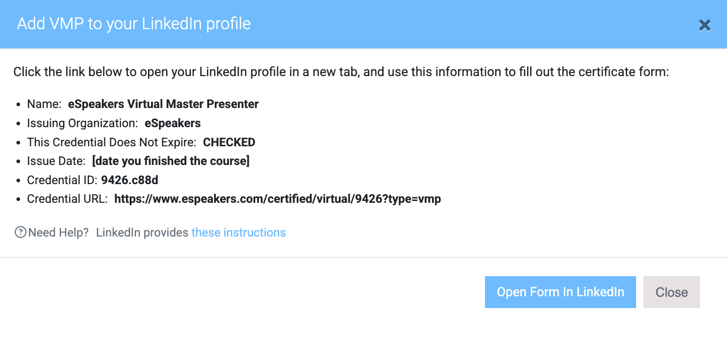Click the espeakers.com credential URL text
The image size is (727, 340).
click(277, 199)
